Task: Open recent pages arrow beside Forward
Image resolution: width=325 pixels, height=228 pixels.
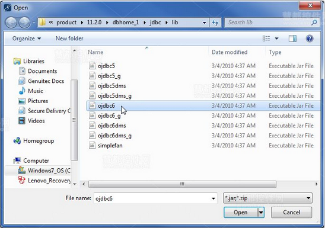Action: [x=34, y=23]
